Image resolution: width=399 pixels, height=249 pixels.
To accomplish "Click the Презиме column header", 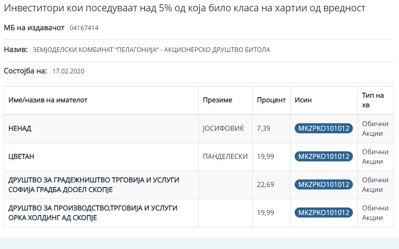I will tap(217, 100).
